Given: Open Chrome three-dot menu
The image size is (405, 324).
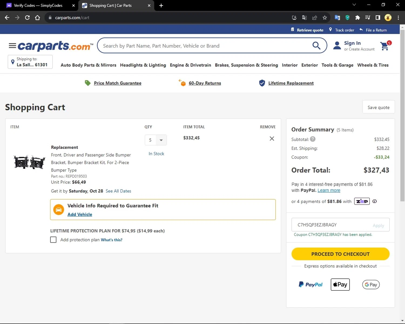Looking at the screenshot, I should point(398,18).
